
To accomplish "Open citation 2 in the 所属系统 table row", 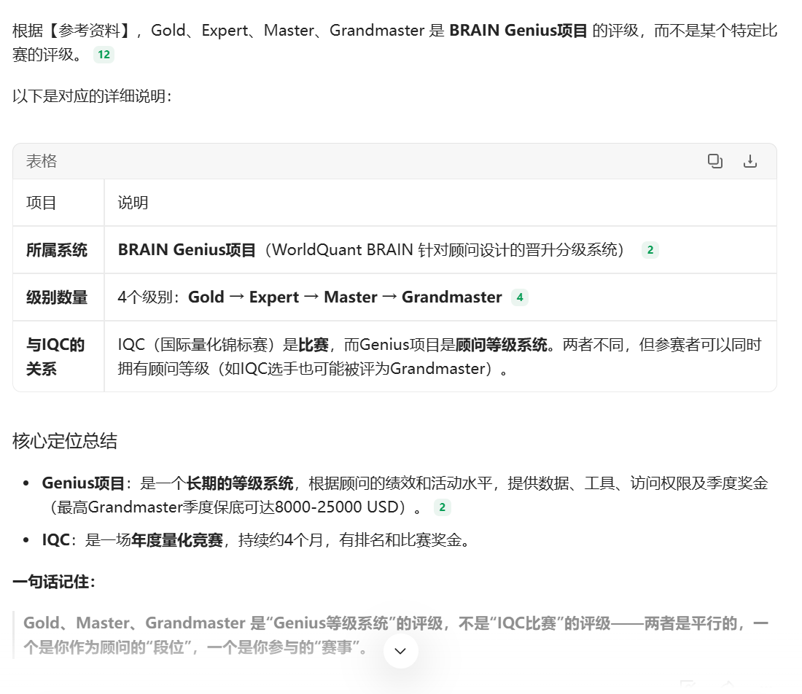I will pos(650,250).
